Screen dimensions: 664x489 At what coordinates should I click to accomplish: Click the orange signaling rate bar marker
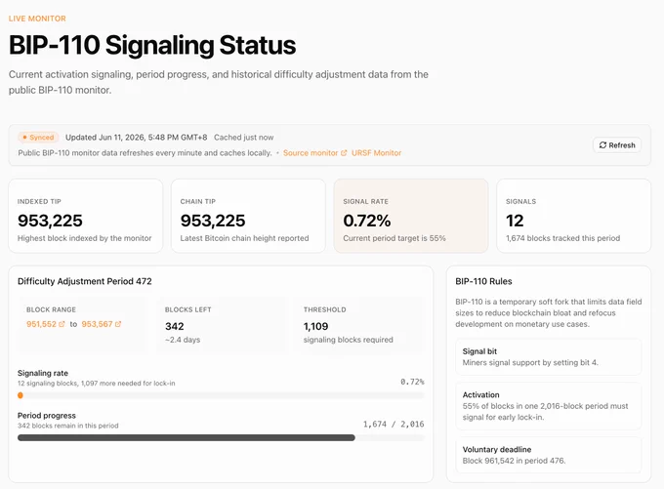[x=21, y=395]
